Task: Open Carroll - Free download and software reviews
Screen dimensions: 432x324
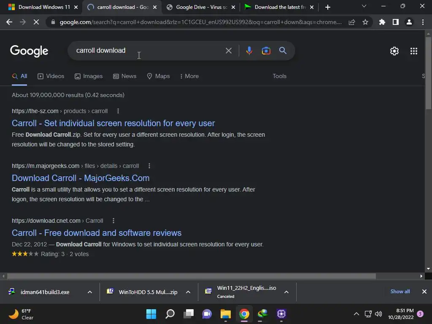Action: pos(97,233)
